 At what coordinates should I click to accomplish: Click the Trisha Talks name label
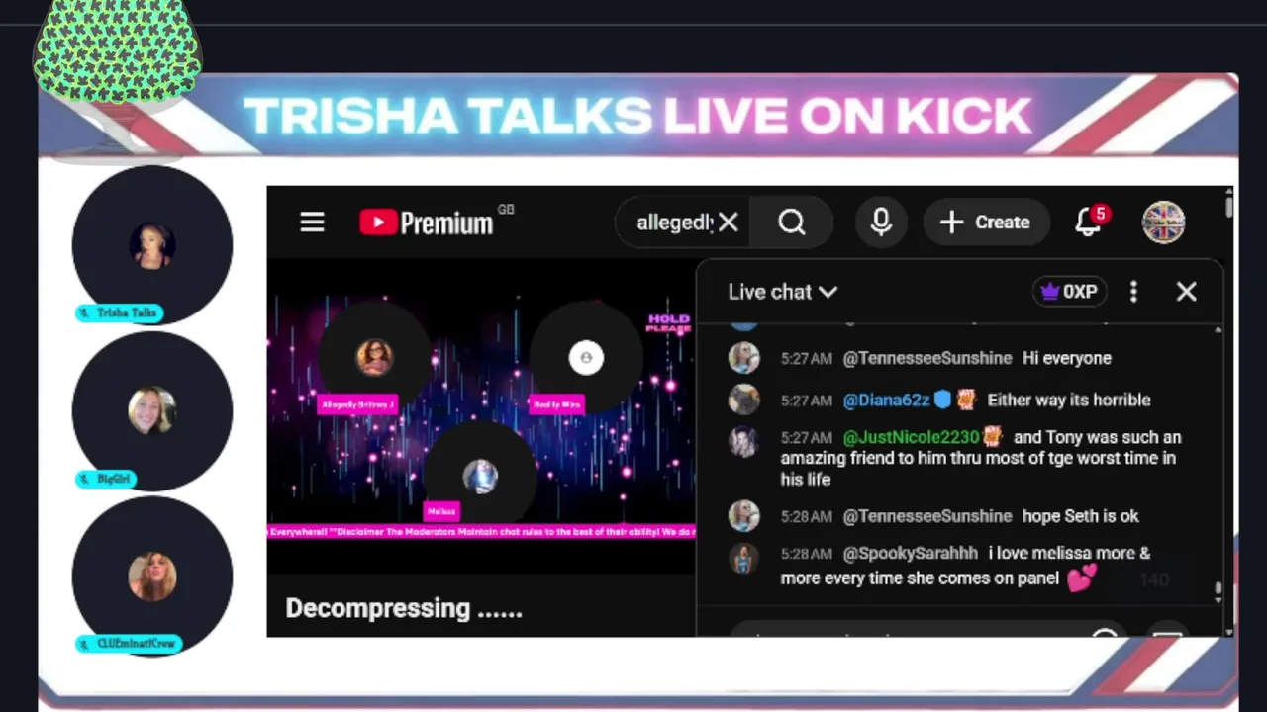click(118, 312)
